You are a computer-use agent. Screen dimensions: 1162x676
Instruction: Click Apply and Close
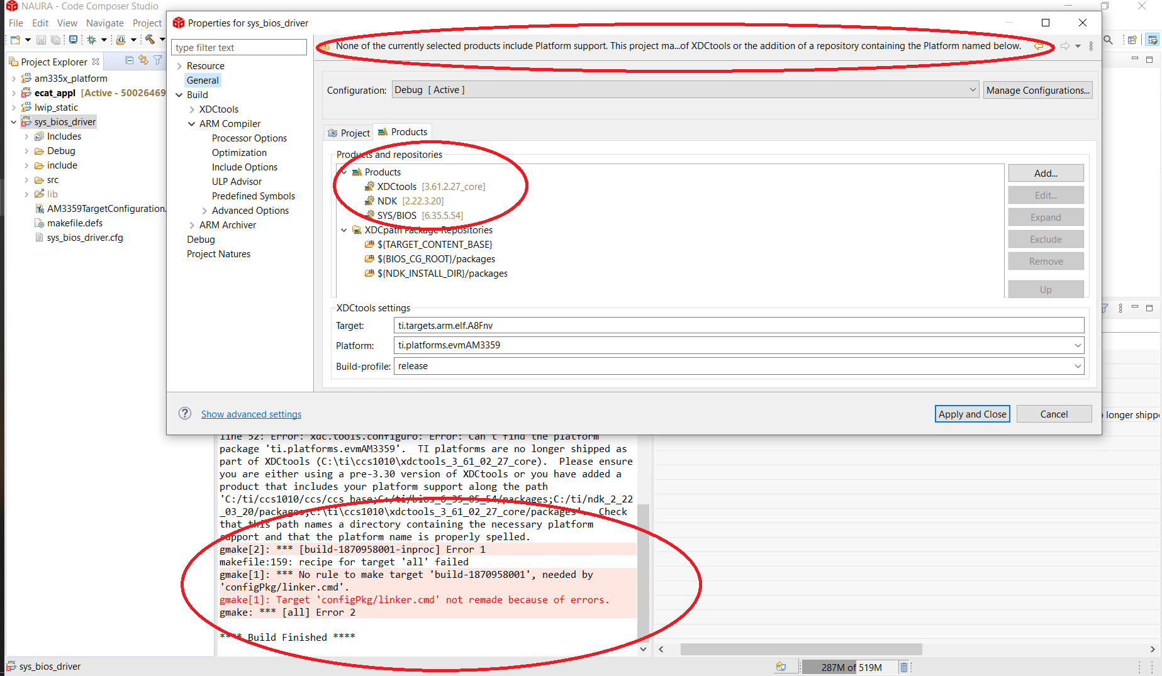click(972, 414)
